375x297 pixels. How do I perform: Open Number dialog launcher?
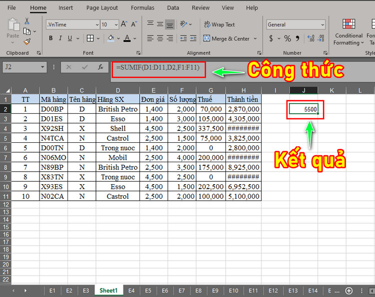click(x=325, y=53)
